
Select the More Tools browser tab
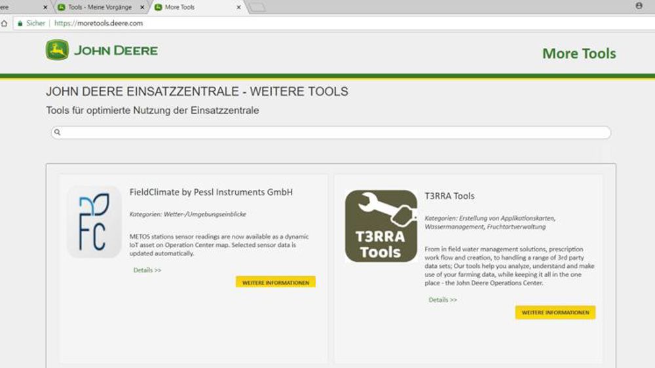point(190,7)
